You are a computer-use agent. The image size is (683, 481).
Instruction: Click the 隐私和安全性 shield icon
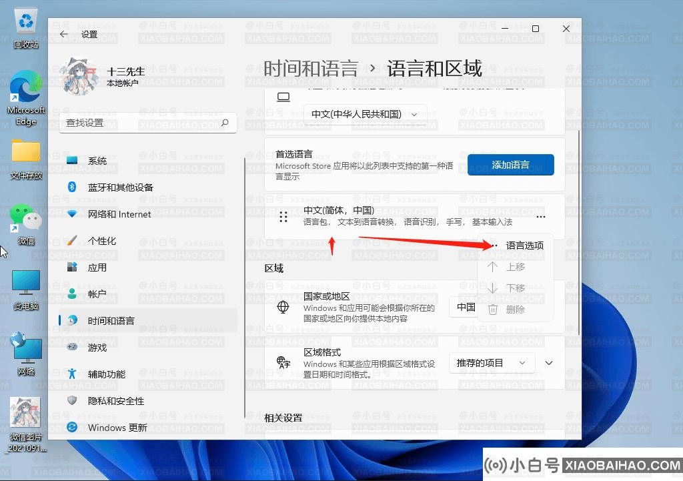pyautogui.click(x=72, y=400)
